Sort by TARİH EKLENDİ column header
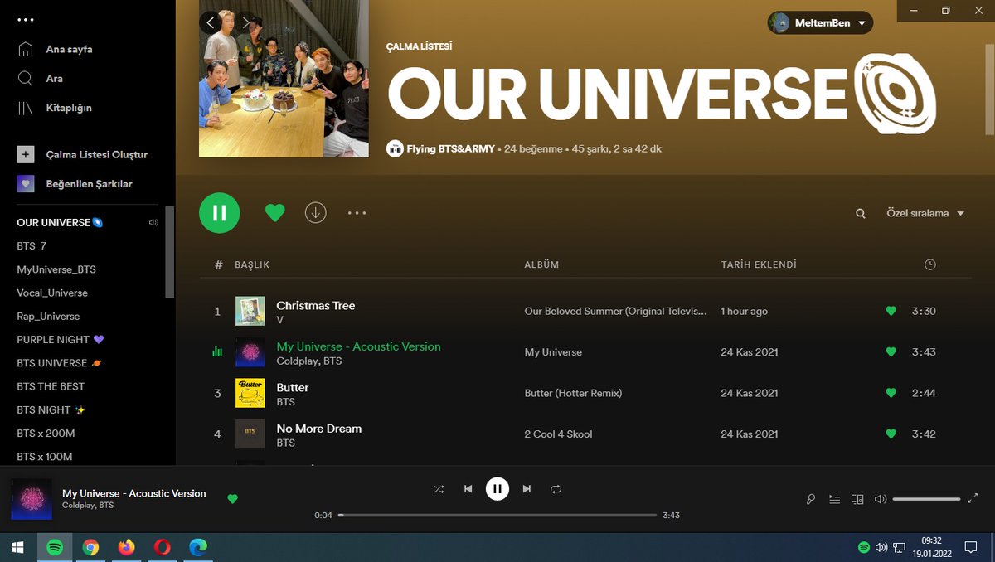The width and height of the screenshot is (995, 562). (759, 264)
